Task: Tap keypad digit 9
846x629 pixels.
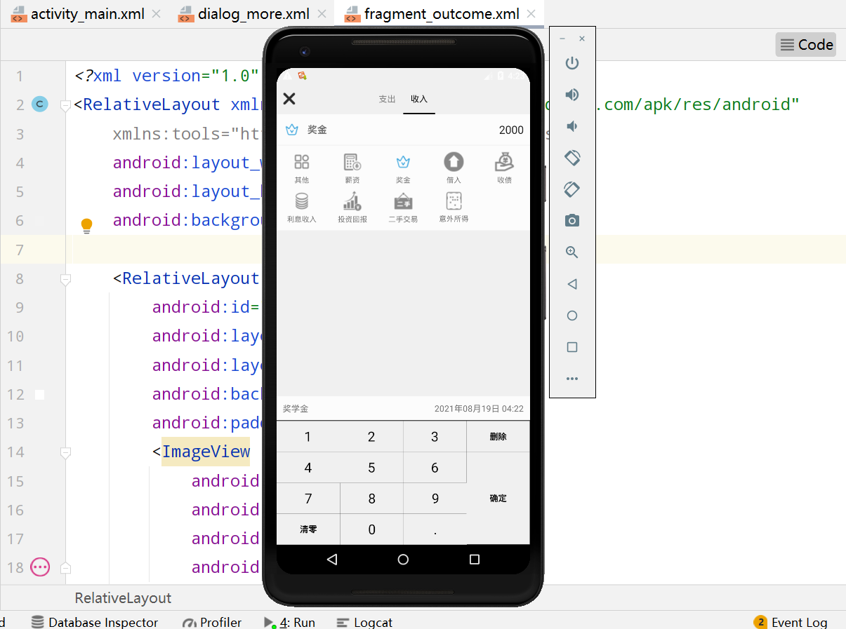Action: pos(435,499)
